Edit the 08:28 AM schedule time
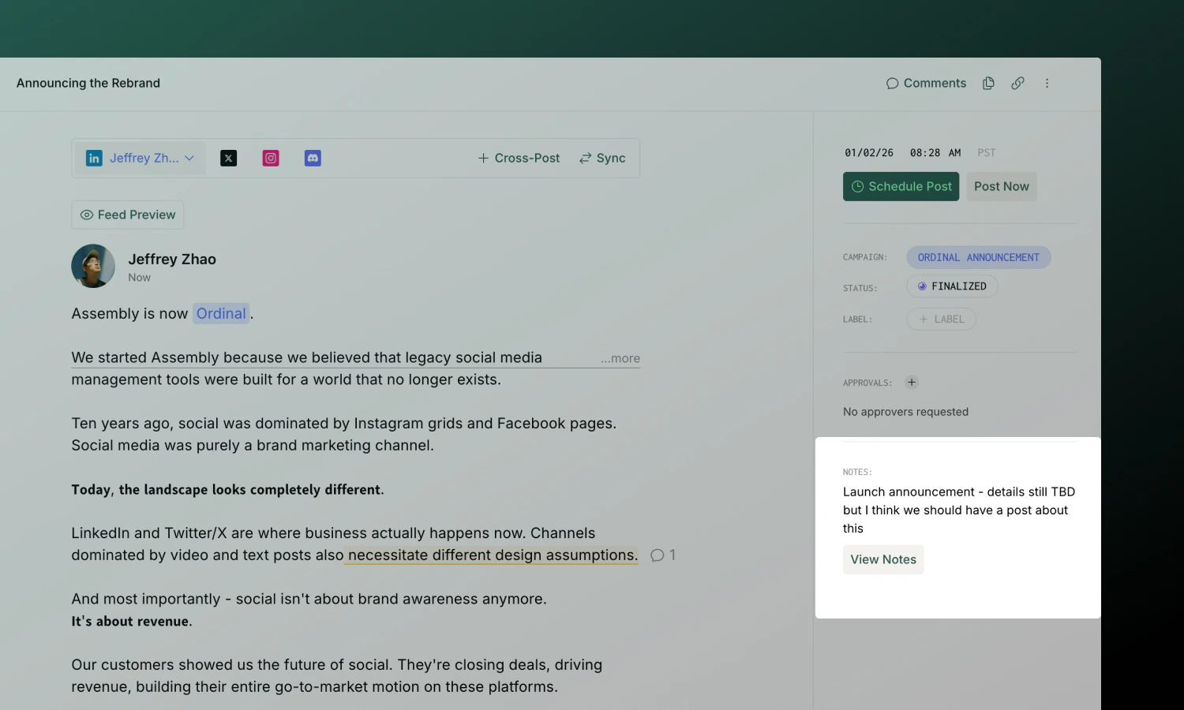Viewport: 1184px width, 710px height. [x=935, y=153]
